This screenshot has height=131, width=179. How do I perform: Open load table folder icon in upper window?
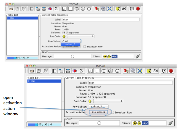[11, 9]
